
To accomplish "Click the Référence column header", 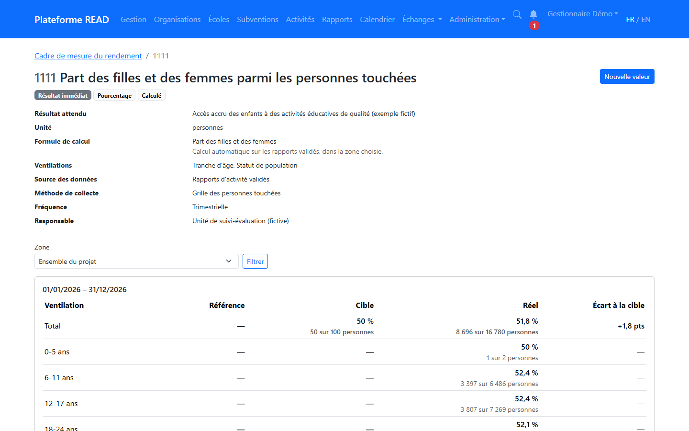I will [x=227, y=306].
